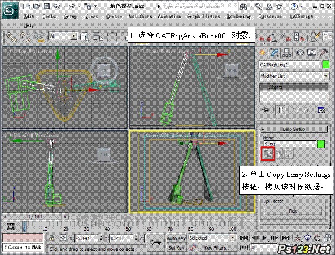Open the Tools menu
Viewport: 335px width, 255px height.
pos(49,16)
